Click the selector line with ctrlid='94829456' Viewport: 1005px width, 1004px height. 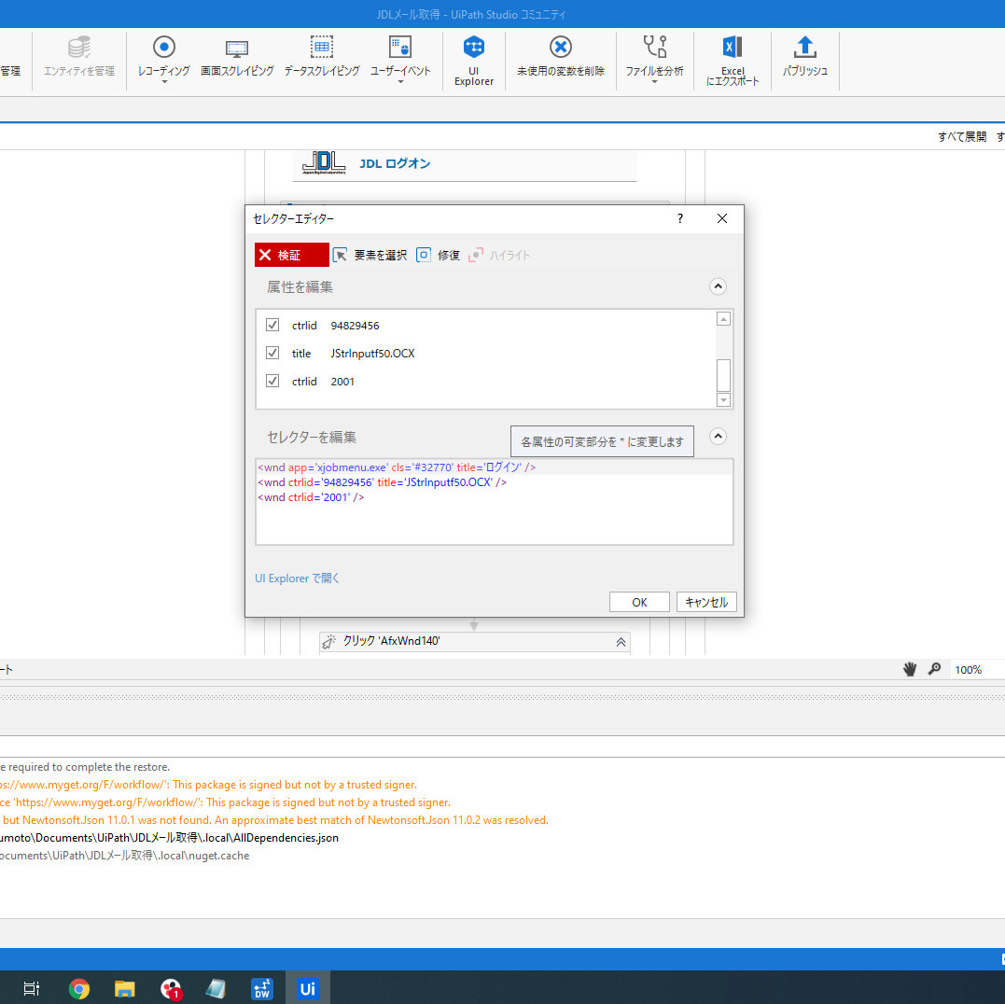click(x=382, y=481)
